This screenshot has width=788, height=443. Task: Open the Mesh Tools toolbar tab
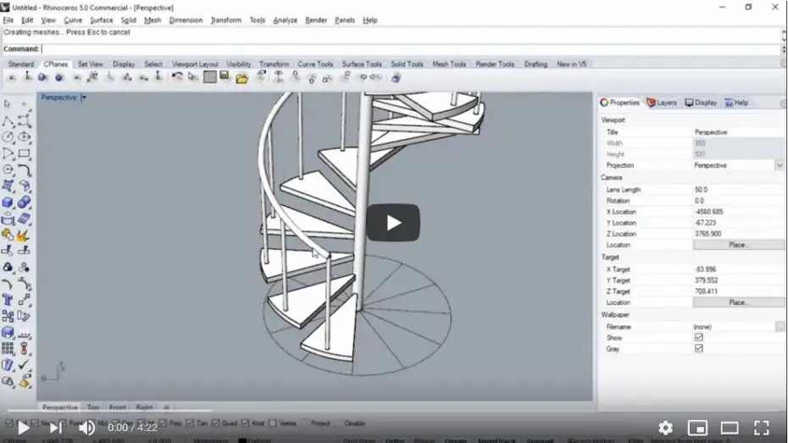point(449,64)
